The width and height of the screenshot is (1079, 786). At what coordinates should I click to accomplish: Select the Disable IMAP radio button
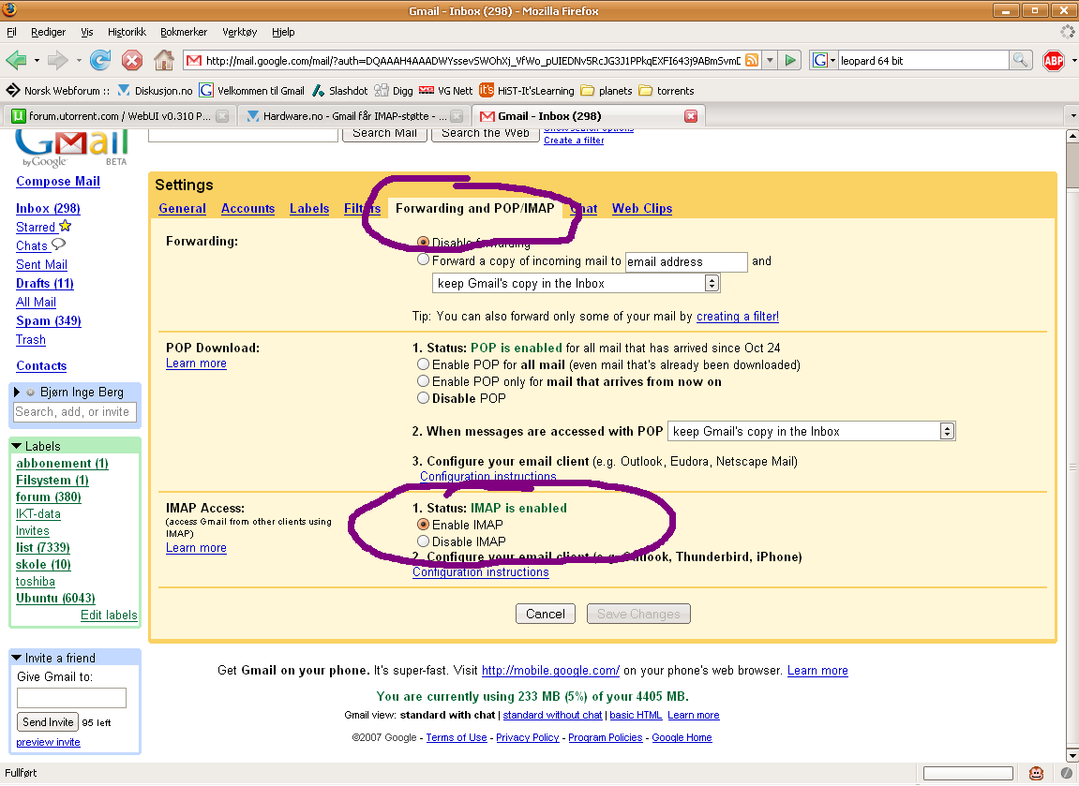coord(423,541)
